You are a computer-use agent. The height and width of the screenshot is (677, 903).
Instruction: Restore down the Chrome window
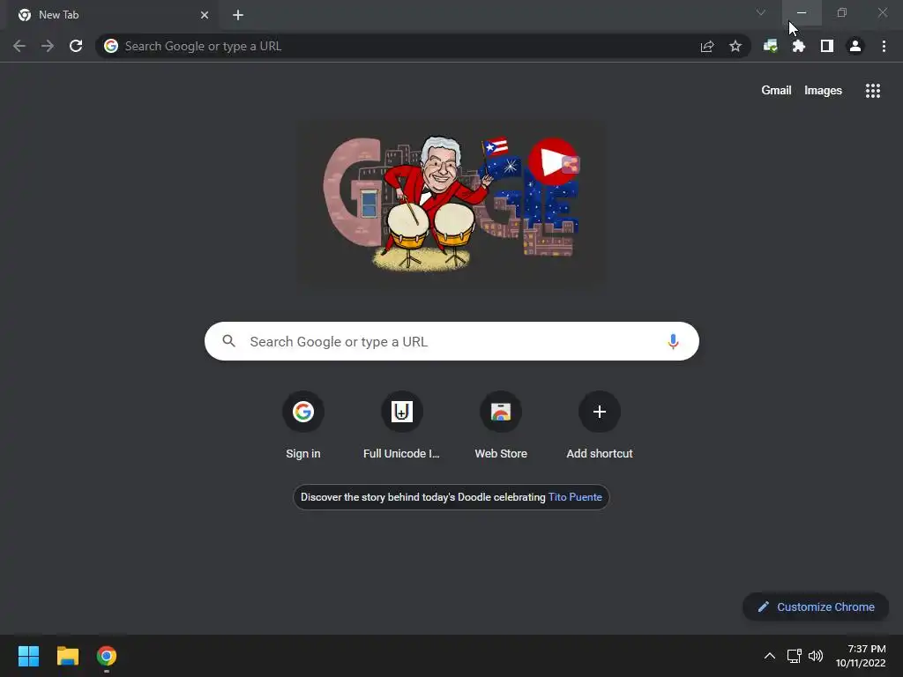[x=842, y=12]
